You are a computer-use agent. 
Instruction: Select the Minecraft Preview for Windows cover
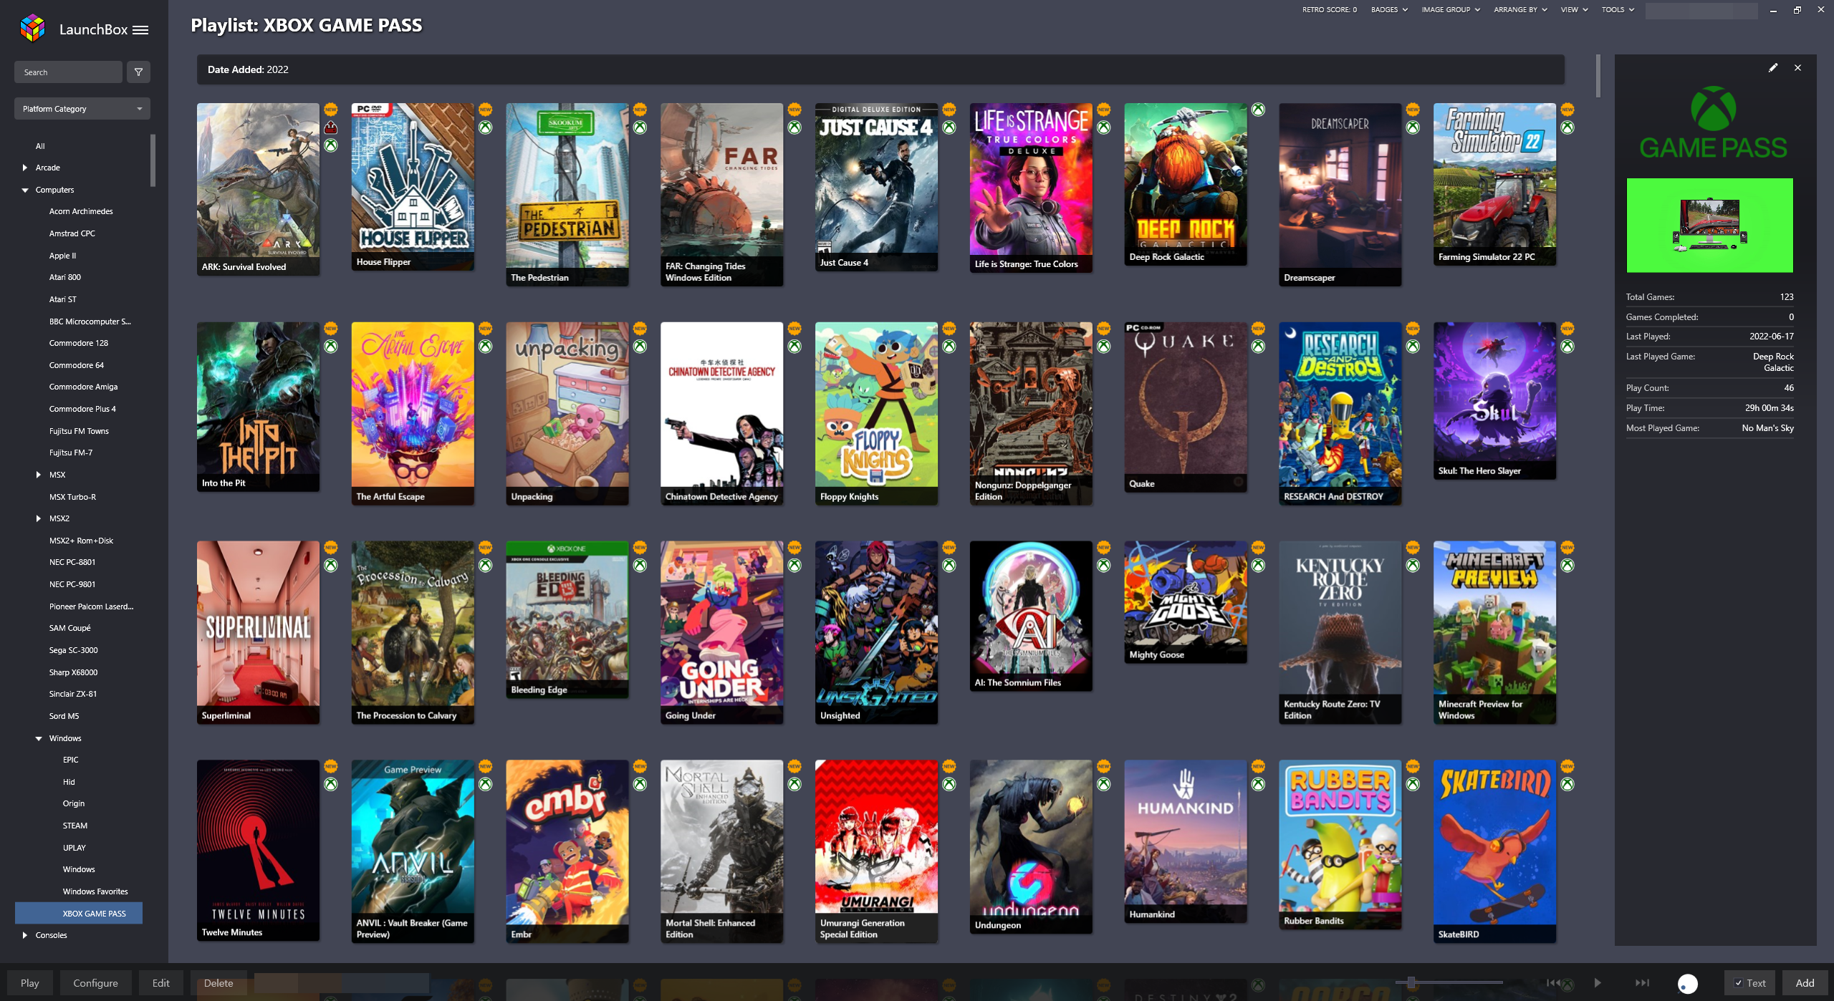[x=1494, y=632]
